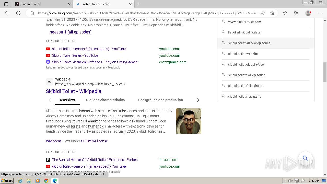Click the Bing URL address bar
This screenshot has width=327, height=184.
click(148, 13)
